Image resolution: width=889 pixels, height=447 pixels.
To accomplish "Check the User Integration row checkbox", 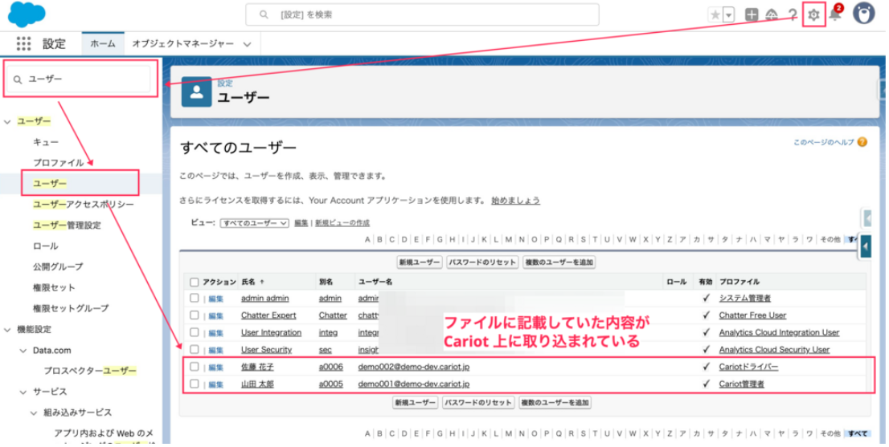I will [195, 331].
